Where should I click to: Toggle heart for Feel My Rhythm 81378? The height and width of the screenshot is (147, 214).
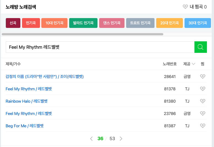(x=202, y=89)
